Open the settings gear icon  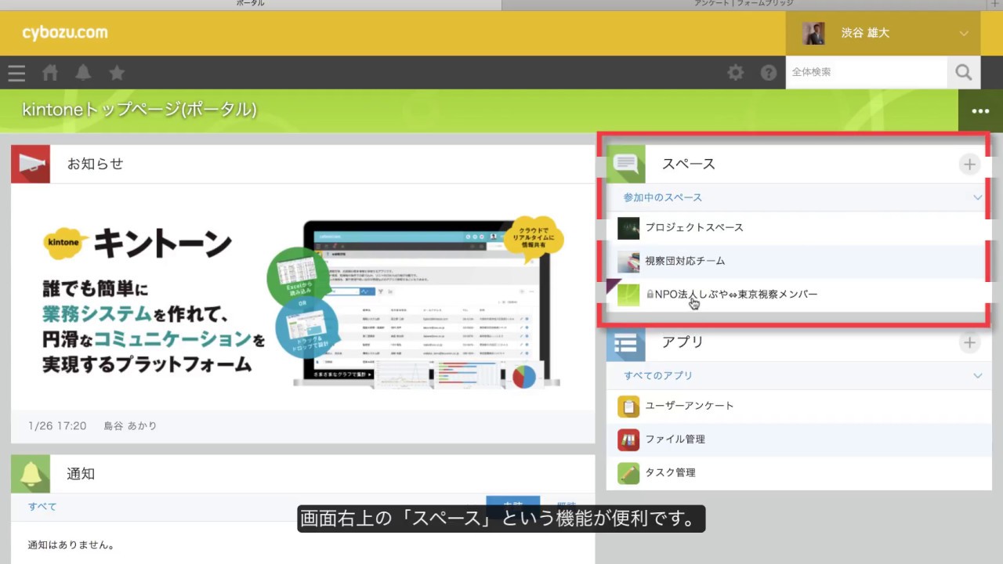click(x=735, y=73)
